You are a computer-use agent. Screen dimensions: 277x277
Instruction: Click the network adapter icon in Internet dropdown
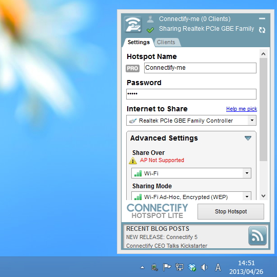[133, 121]
